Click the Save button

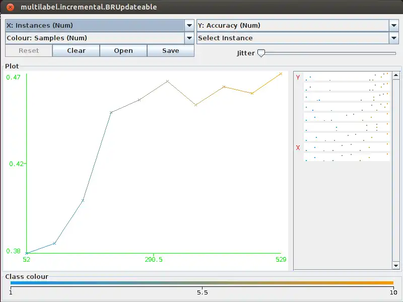171,50
